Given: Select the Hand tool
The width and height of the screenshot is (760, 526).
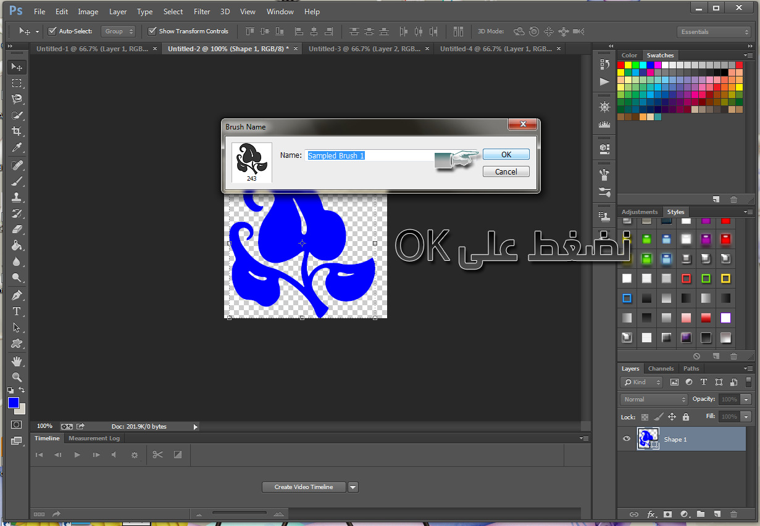Looking at the screenshot, I should [x=17, y=361].
